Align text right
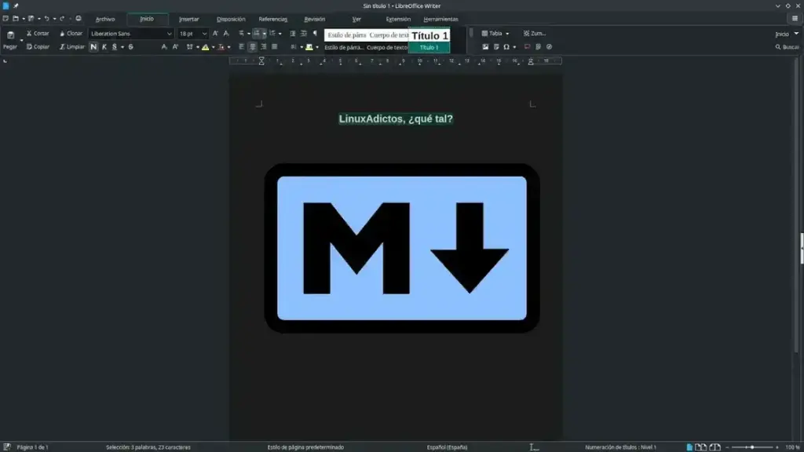Image resolution: width=804 pixels, height=452 pixels. coord(264,46)
